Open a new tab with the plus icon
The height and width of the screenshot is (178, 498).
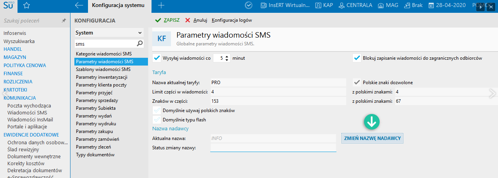161,5
